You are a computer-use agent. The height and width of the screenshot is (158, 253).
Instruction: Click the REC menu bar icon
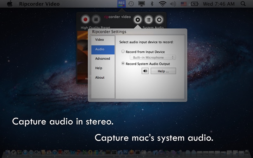(121, 4)
